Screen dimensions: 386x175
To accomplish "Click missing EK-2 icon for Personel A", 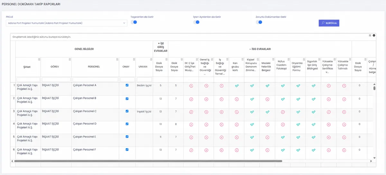I will pos(191,86).
